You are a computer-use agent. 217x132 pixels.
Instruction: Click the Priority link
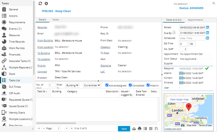(x=42, y=66)
